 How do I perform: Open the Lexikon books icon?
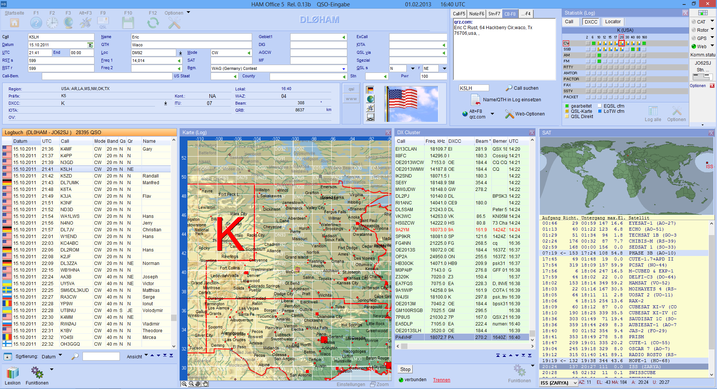(13, 373)
